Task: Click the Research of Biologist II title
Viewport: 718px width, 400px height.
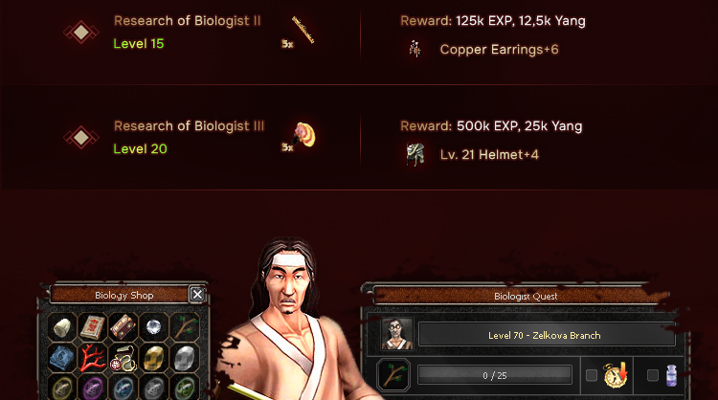Action: click(x=188, y=21)
